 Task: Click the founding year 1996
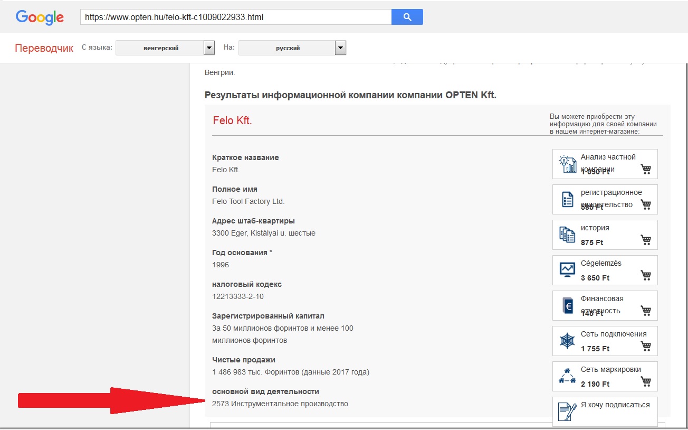click(221, 265)
